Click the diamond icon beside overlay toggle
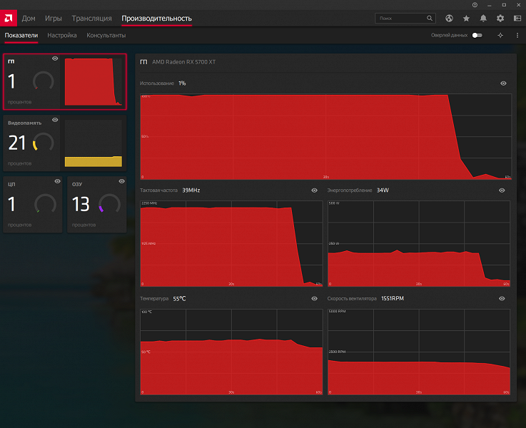526x428 pixels. click(x=500, y=35)
